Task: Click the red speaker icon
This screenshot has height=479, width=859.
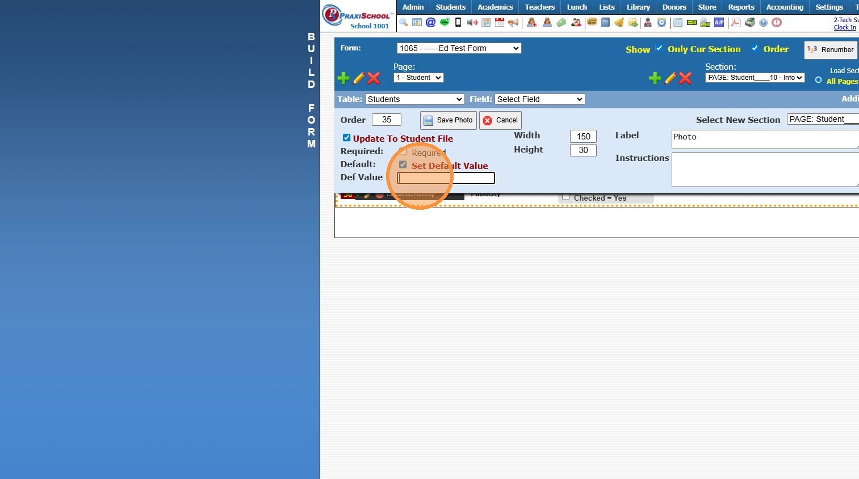Action: tap(472, 23)
